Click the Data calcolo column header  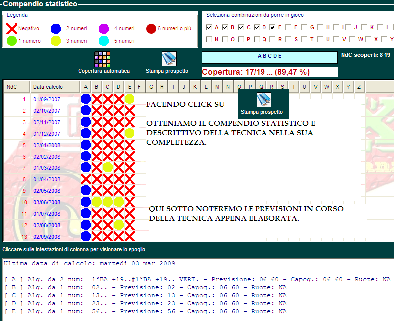tap(55, 87)
